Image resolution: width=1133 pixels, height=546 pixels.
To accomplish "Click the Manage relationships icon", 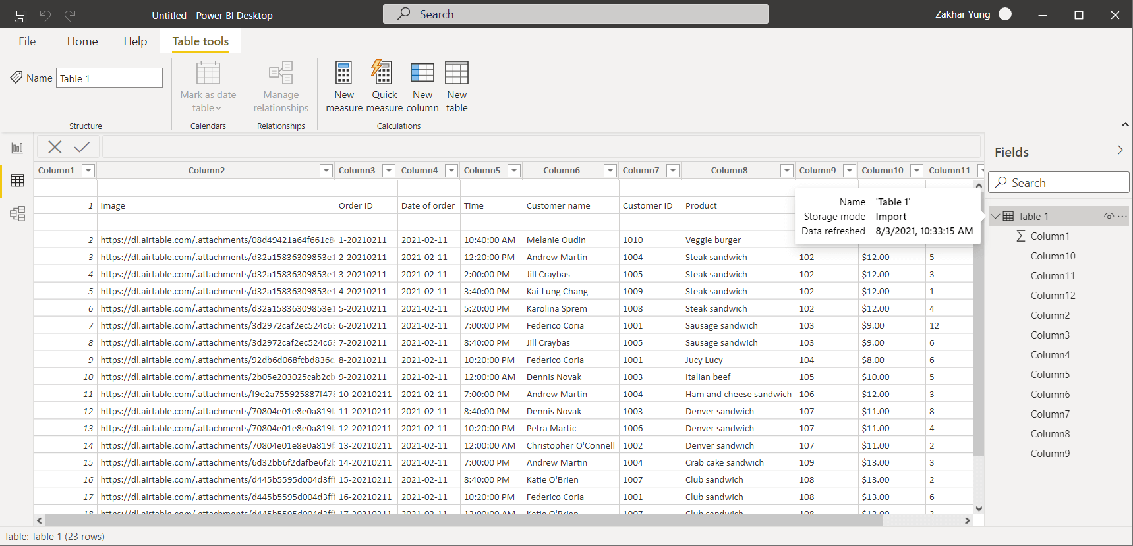I will click(281, 72).
